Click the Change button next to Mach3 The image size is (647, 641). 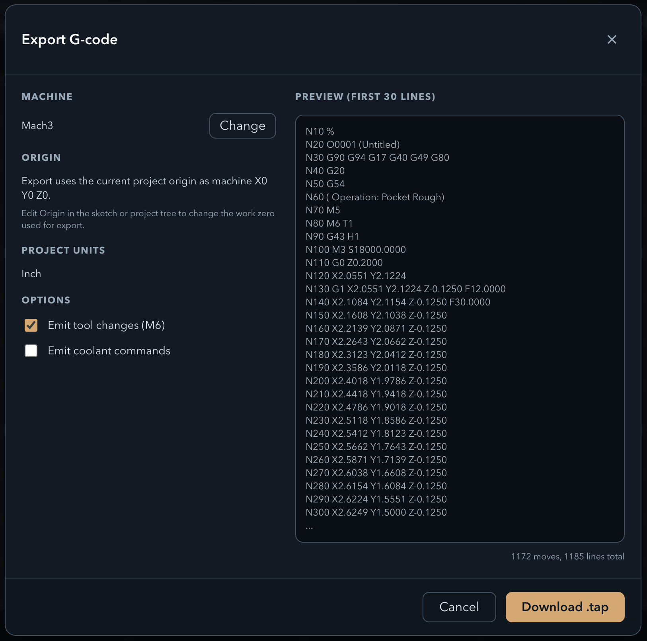(242, 126)
